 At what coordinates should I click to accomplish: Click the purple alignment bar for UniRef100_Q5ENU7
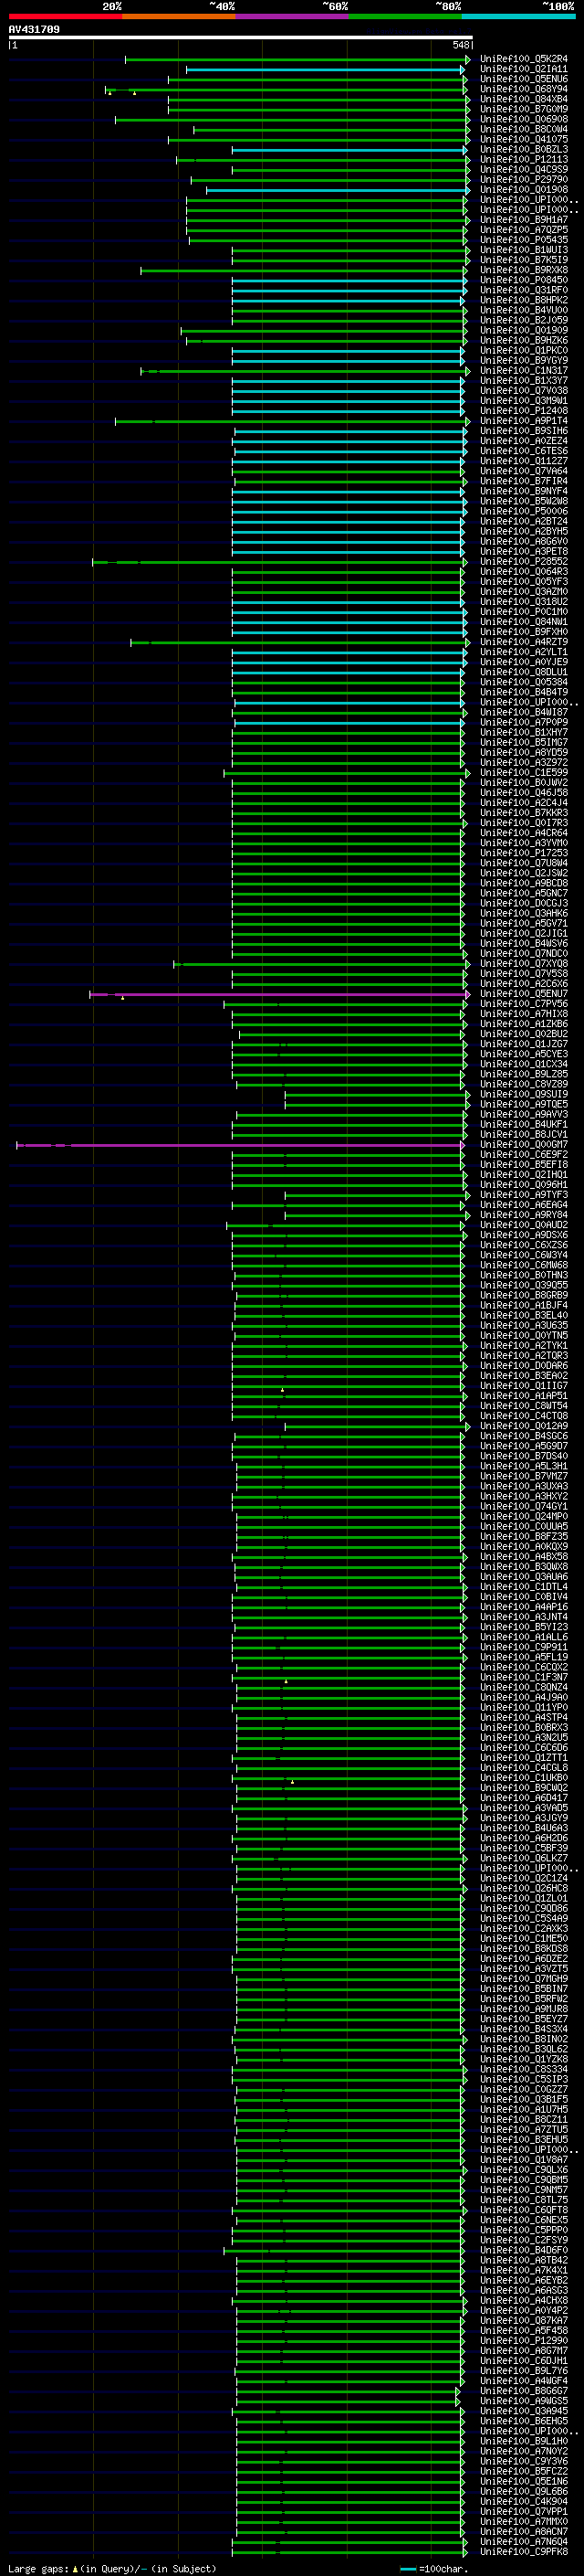point(278,994)
